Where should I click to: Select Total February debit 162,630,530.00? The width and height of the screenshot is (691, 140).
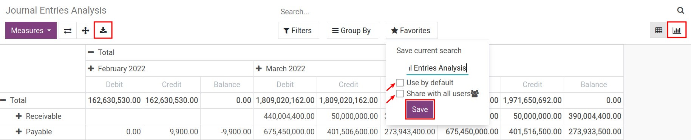click(x=114, y=100)
